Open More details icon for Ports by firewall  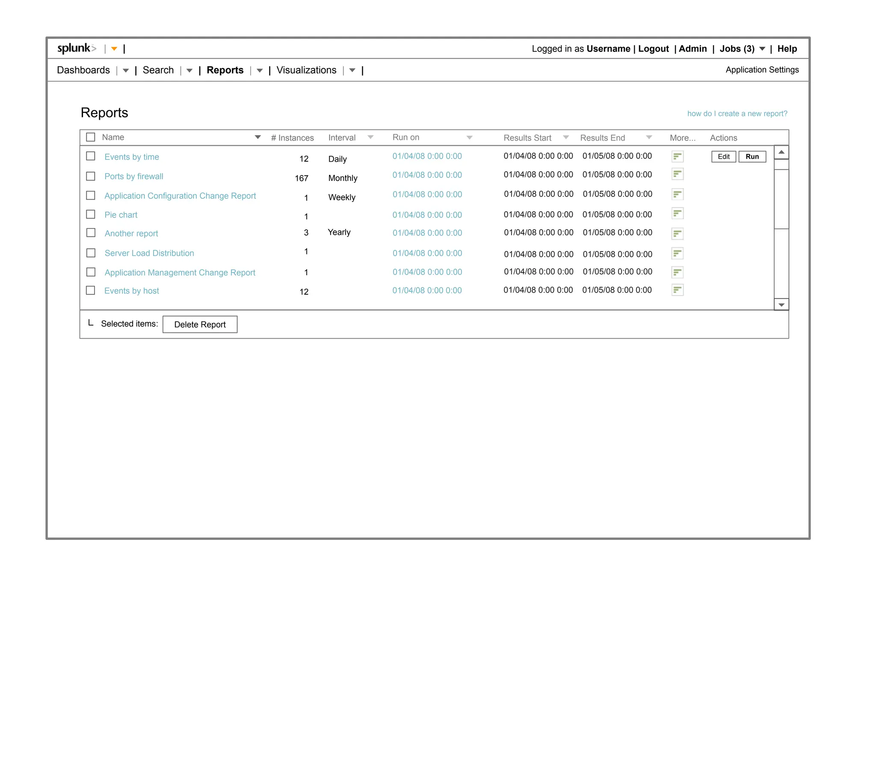point(677,174)
